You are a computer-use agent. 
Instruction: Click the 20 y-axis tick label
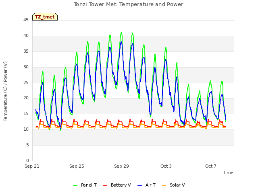tap(26, 98)
